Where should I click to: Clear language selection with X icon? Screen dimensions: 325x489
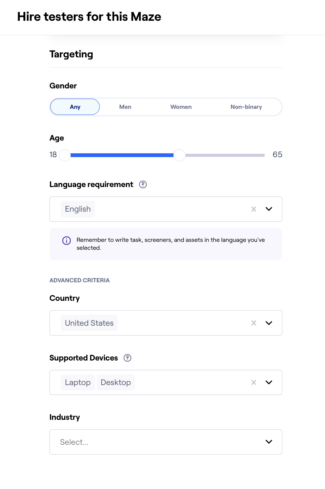[254, 209]
